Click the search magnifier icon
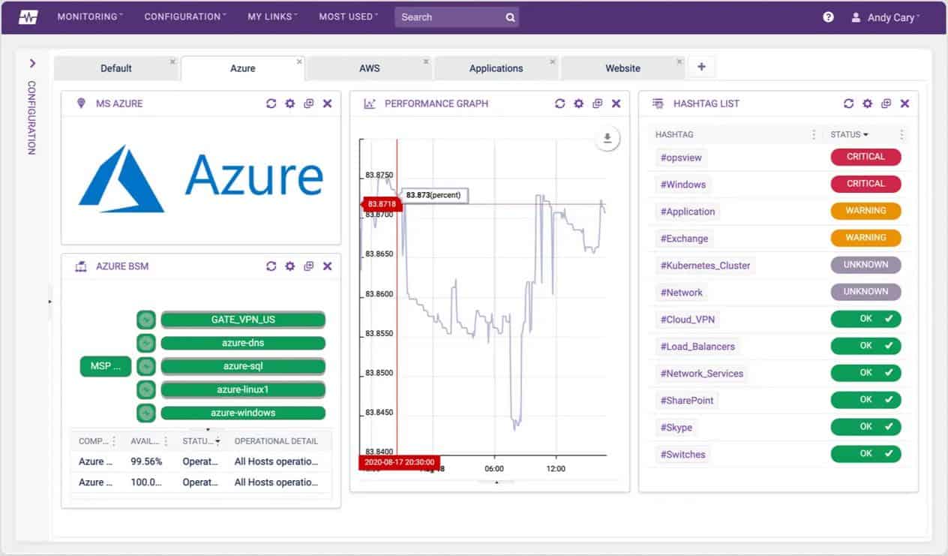Image resolution: width=948 pixels, height=556 pixels. 510,17
